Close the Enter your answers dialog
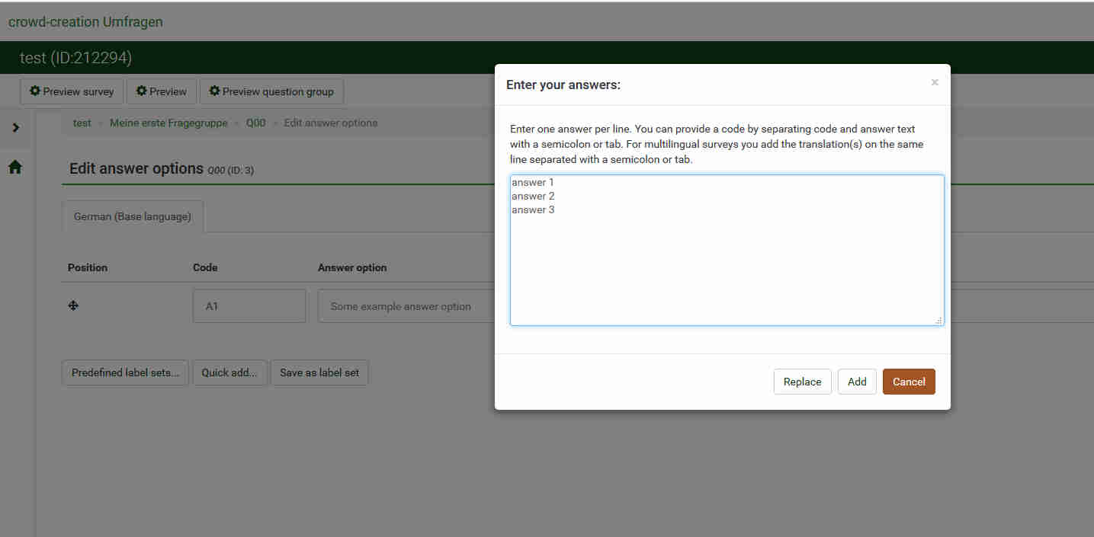1094x537 pixels. (935, 83)
